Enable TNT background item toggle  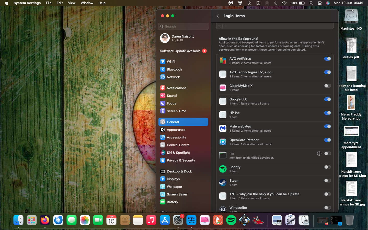[x=328, y=194]
